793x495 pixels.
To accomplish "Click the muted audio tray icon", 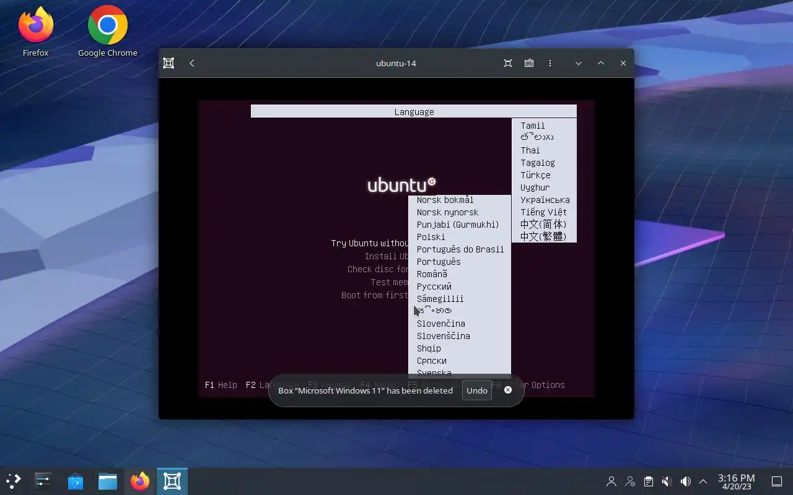I will 667,481.
